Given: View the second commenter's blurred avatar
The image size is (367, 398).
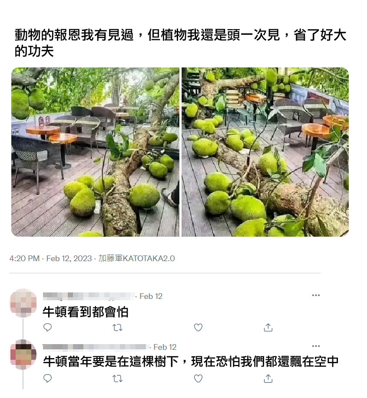Looking at the screenshot, I should coord(23,354).
